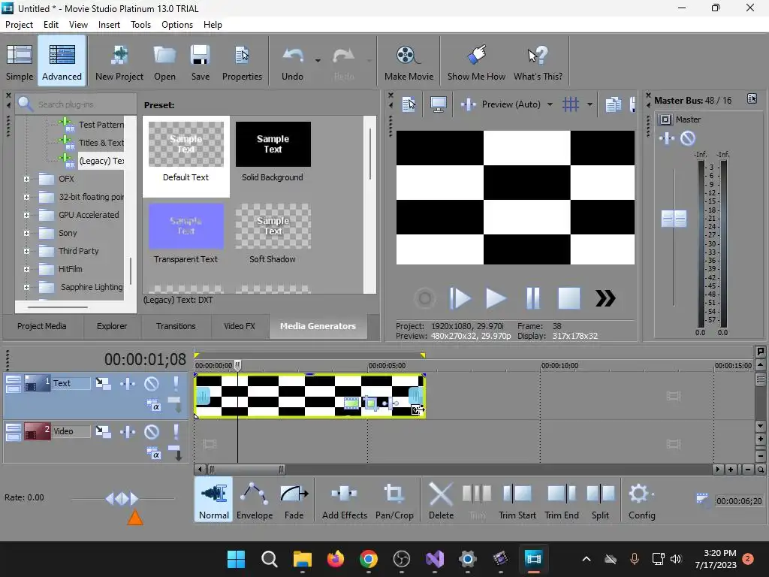Expand the Sony folder
Screen dimensions: 769x577
[26, 233]
